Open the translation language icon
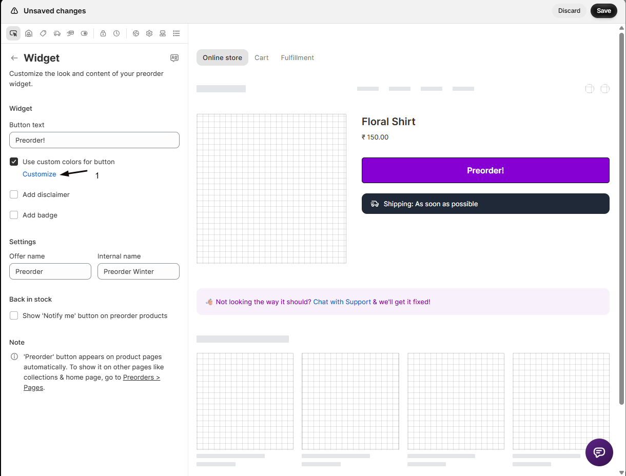Image resolution: width=626 pixels, height=476 pixels. coord(174,58)
